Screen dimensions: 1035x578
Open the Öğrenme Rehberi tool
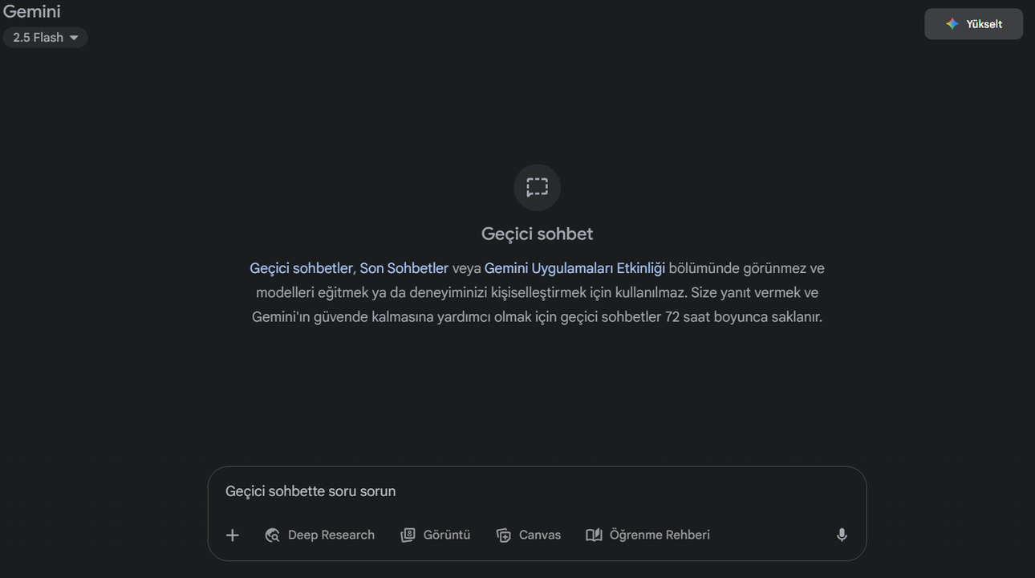[647, 535]
